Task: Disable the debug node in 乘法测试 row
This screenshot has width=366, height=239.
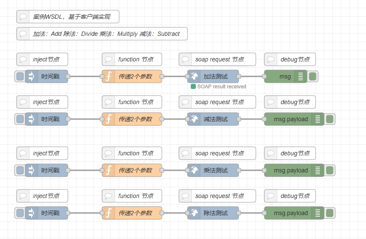Action: point(330,171)
